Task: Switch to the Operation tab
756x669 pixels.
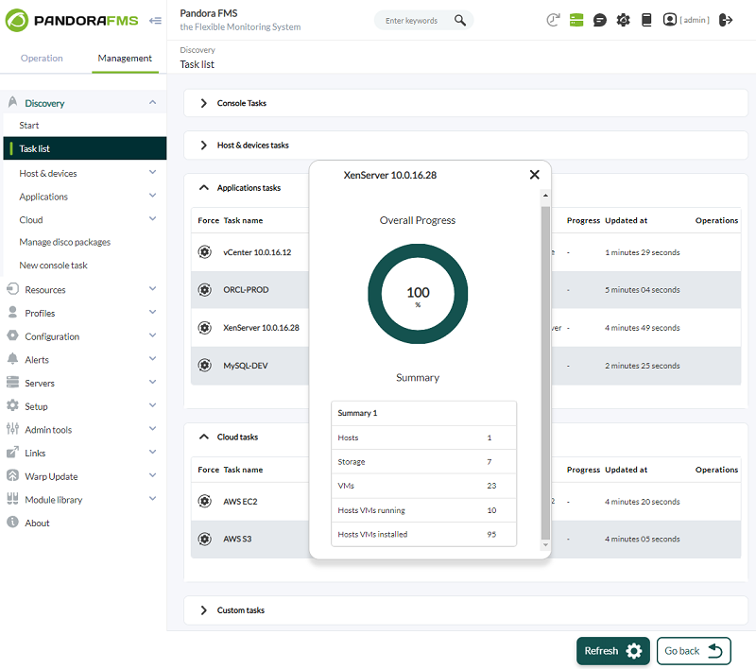Action: tap(42, 59)
